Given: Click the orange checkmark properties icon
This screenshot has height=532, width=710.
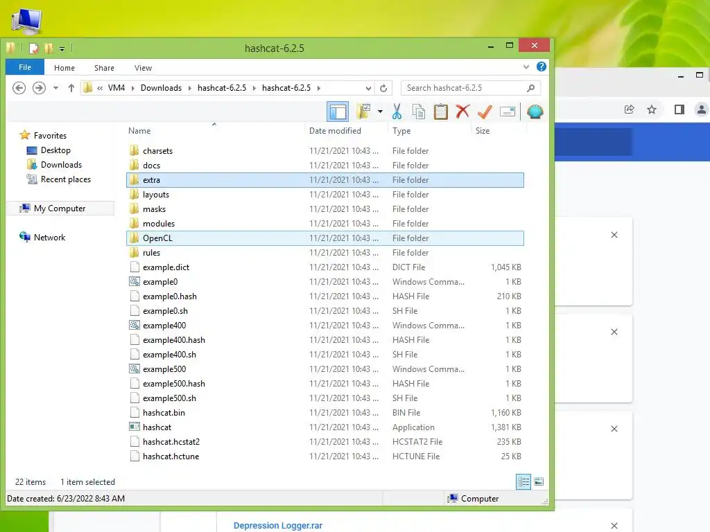Looking at the screenshot, I should 485,112.
